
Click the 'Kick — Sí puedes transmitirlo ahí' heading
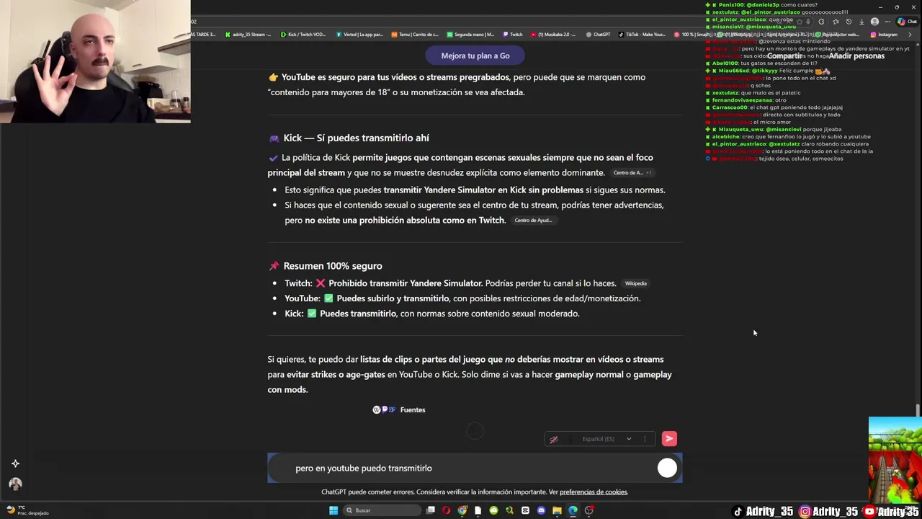tap(356, 138)
